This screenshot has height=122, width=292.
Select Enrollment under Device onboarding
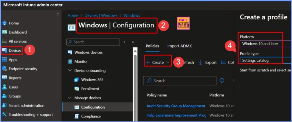tap(90, 89)
